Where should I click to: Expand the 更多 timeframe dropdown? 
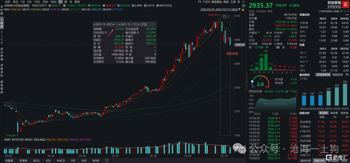(x=77, y=2)
